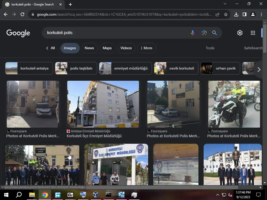
Task: Open the statue with officers photo
Action: point(233,165)
